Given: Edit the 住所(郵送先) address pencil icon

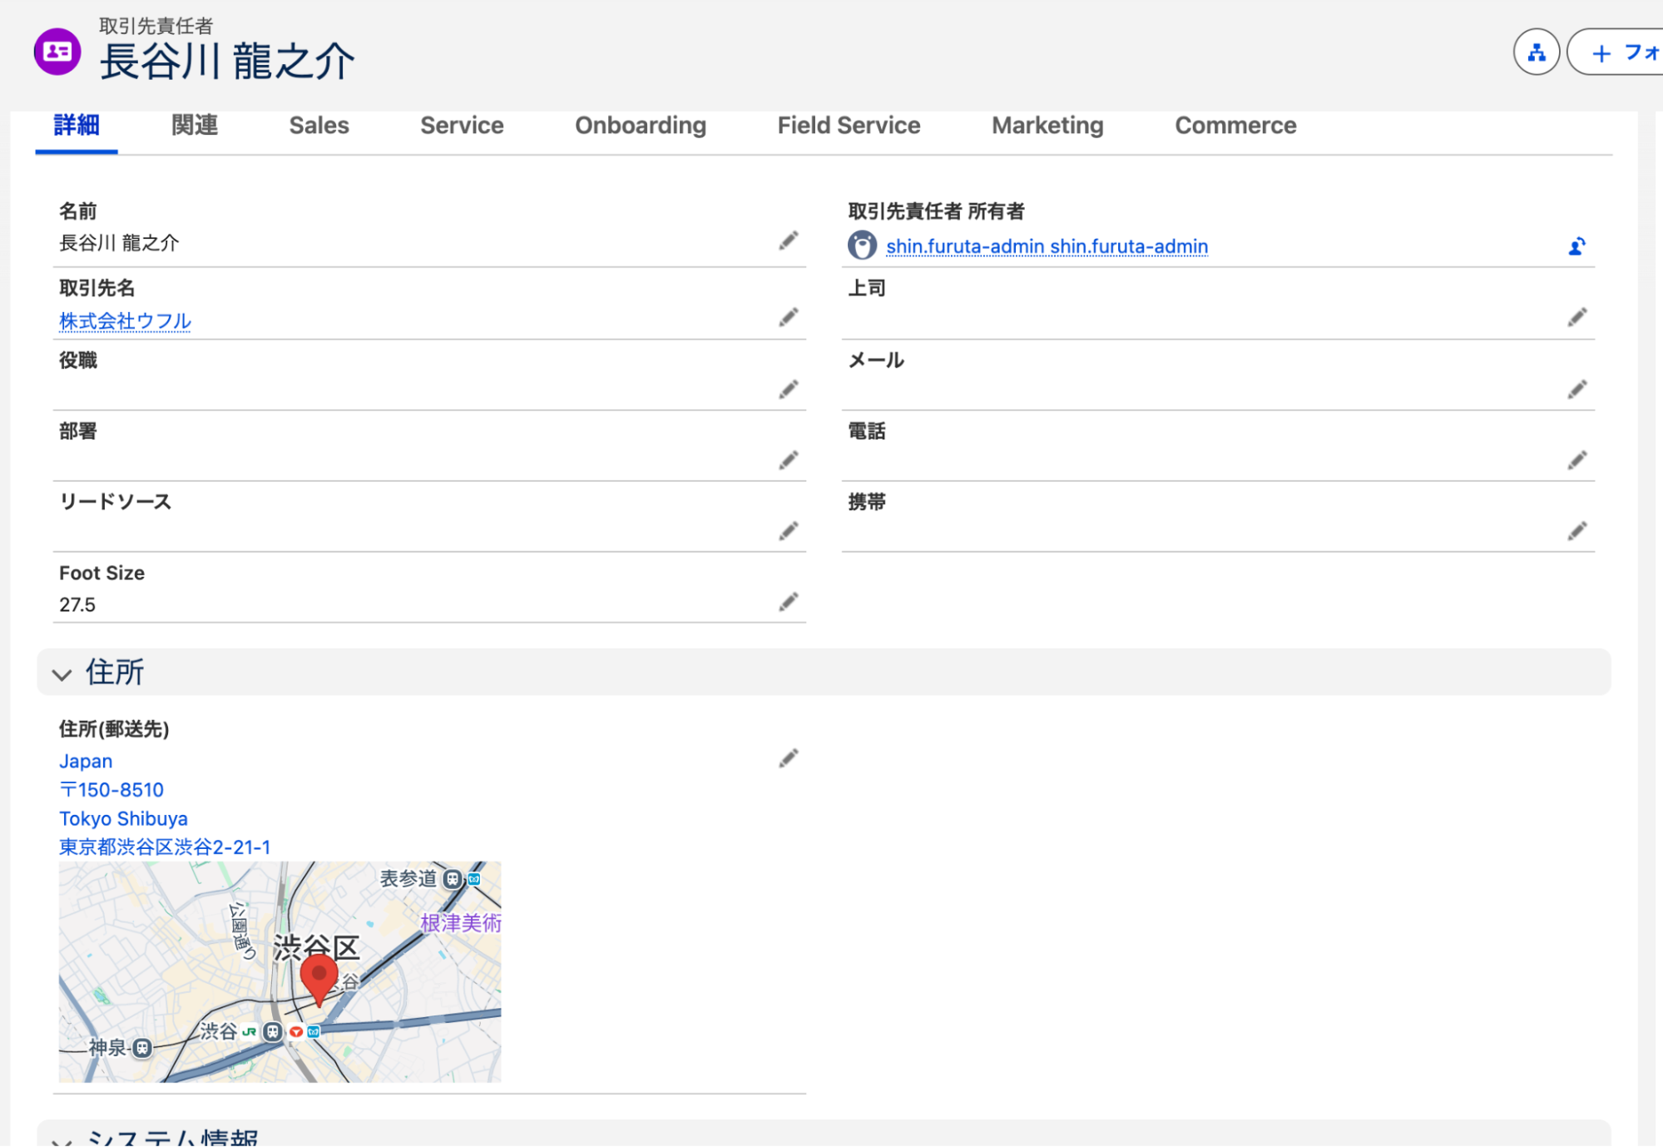Looking at the screenshot, I should coord(788,758).
